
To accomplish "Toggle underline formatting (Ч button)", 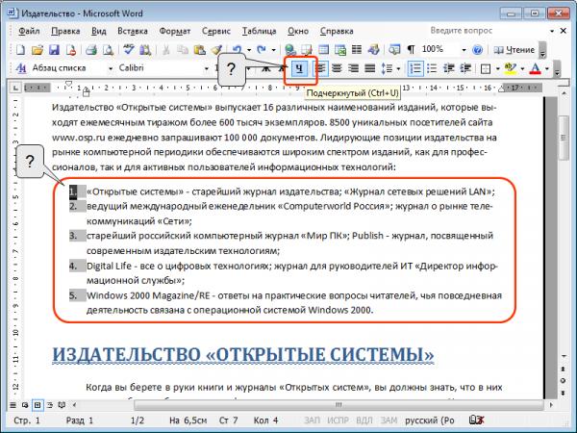I will coord(299,68).
